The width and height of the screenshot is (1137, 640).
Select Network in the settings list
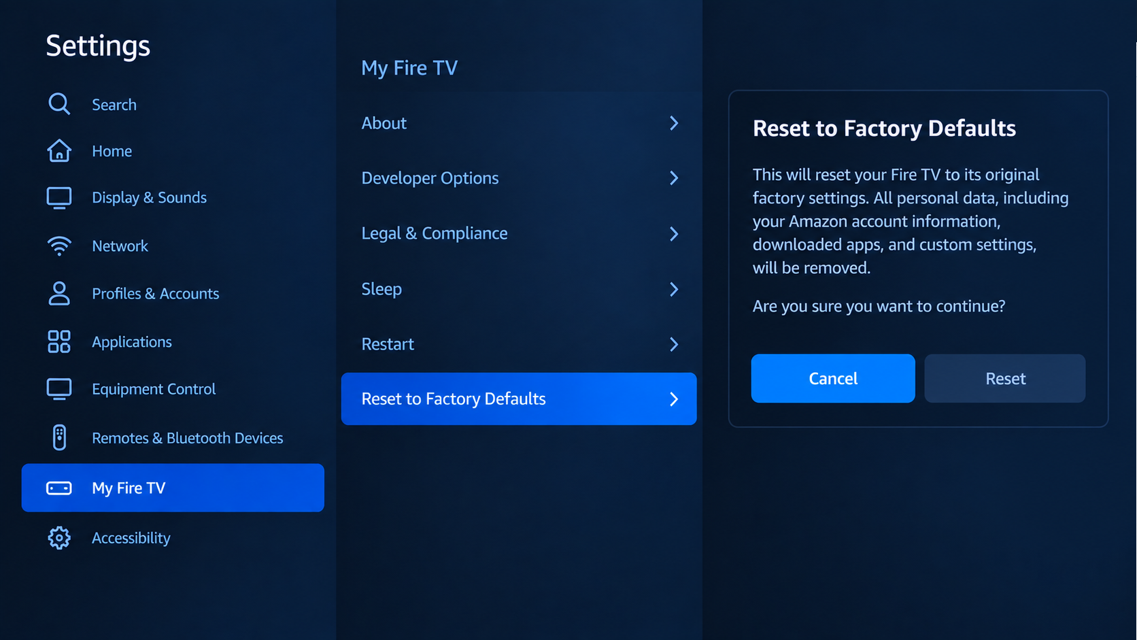pos(120,246)
